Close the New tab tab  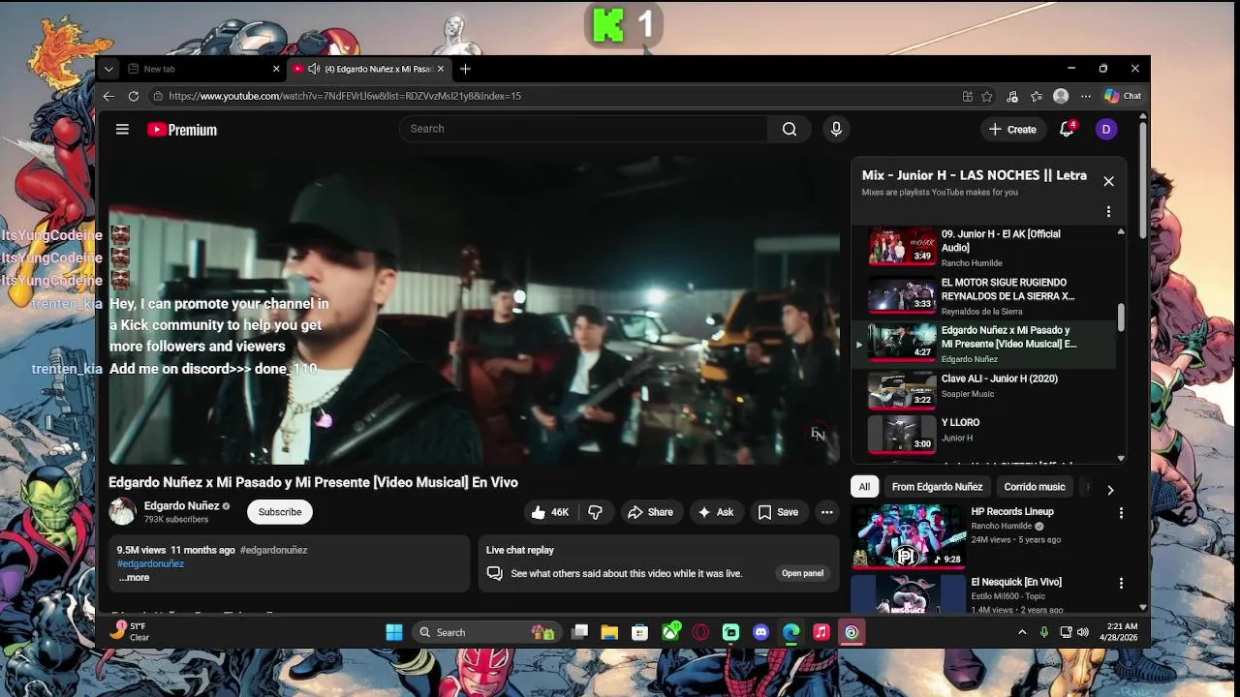[276, 69]
